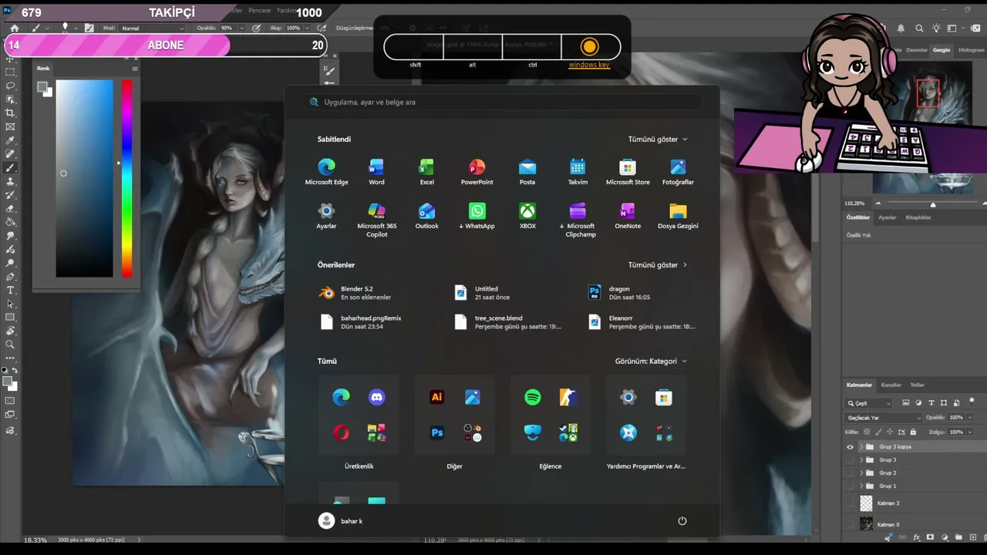The height and width of the screenshot is (555, 987).
Task: Launch OneNote from pinned apps
Action: click(x=628, y=216)
